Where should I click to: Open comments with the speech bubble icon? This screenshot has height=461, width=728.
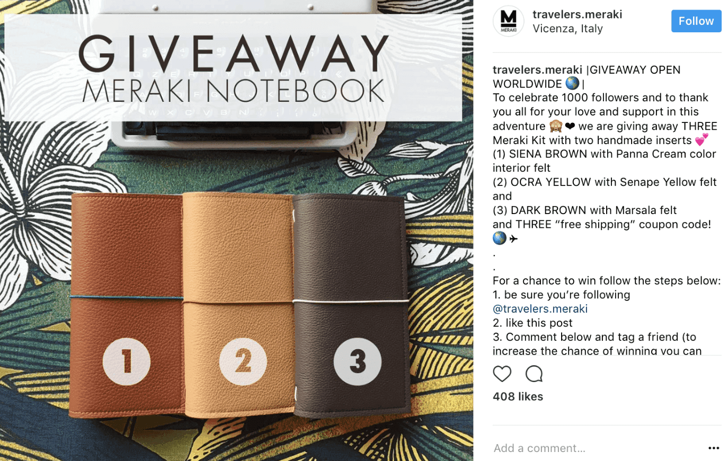coord(534,374)
